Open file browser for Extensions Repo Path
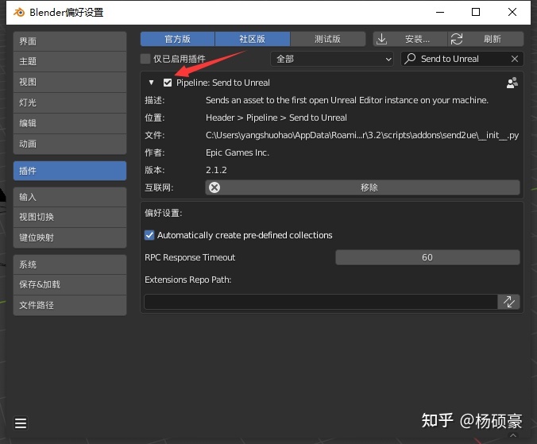 click(x=508, y=302)
